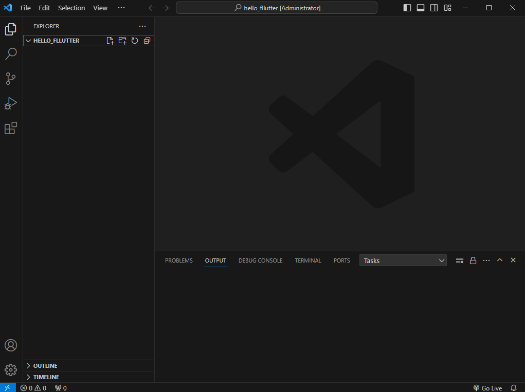This screenshot has width=525, height=392.
Task: Open the Run and Debug view
Action: (11, 103)
